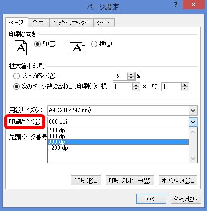The image size is (207, 211).
Task: Expand the 用紙サイズ paper size dropdown
Action: [x=193, y=111]
